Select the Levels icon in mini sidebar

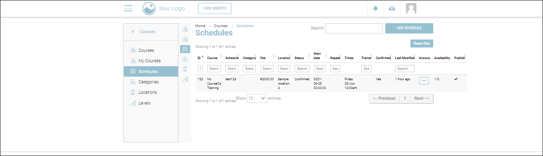(185, 79)
